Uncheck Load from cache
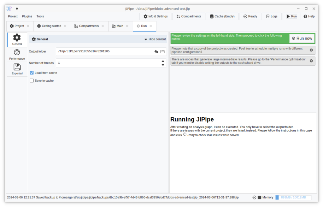 coord(32,73)
